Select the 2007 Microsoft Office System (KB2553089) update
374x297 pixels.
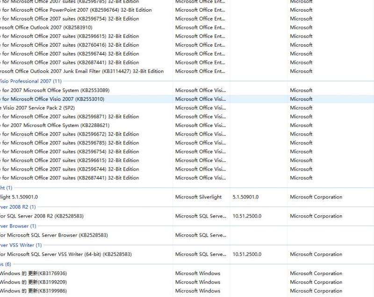(55, 90)
